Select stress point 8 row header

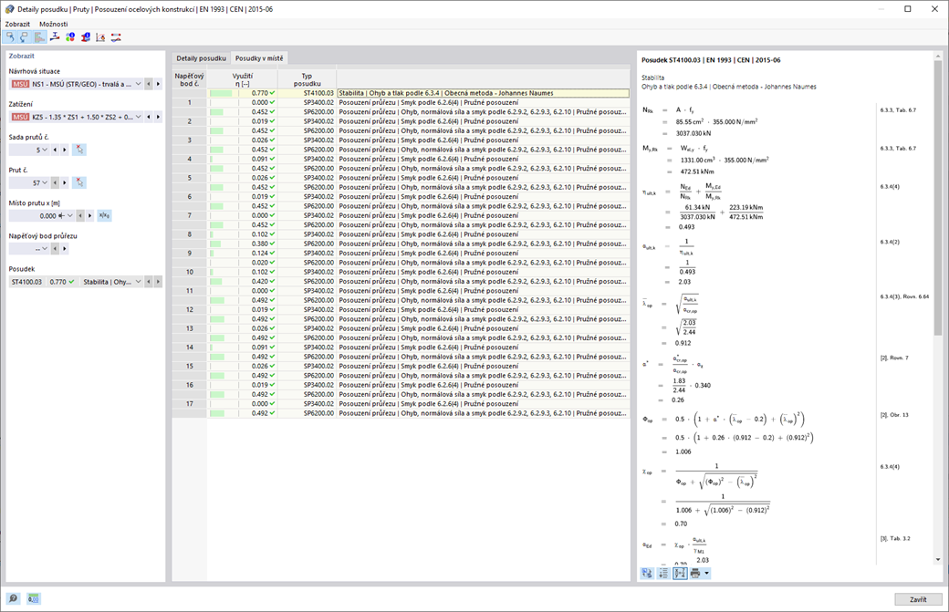click(190, 234)
